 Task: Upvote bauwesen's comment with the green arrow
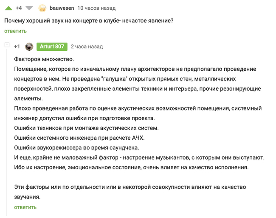[x=8, y=8]
